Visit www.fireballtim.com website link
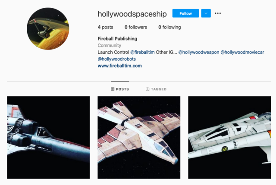 tap(120, 66)
